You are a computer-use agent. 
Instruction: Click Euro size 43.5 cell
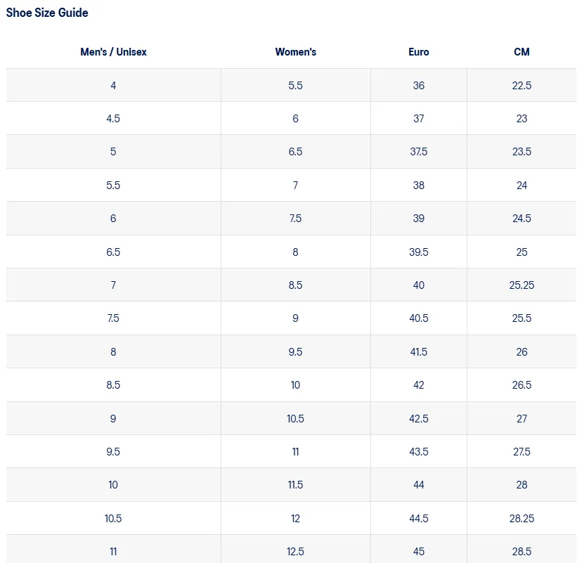[418, 451]
